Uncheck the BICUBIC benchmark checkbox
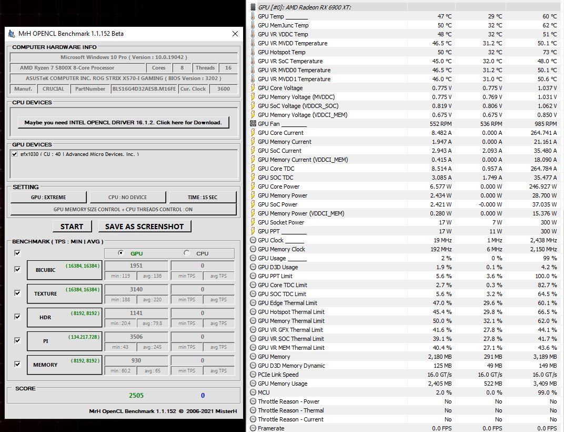 point(17,269)
